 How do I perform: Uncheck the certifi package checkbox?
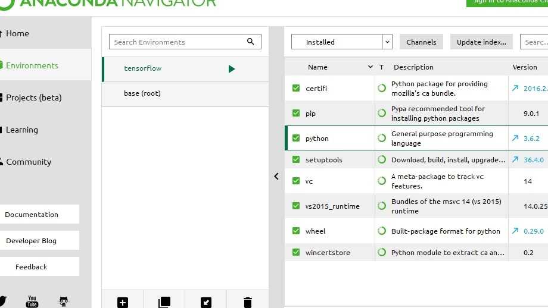[x=296, y=89]
